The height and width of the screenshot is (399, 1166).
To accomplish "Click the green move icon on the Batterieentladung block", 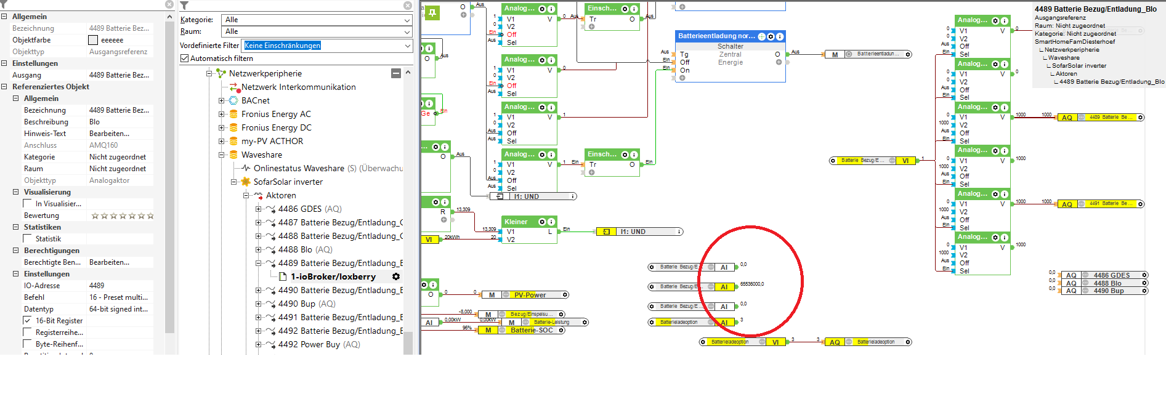I will click(x=761, y=36).
